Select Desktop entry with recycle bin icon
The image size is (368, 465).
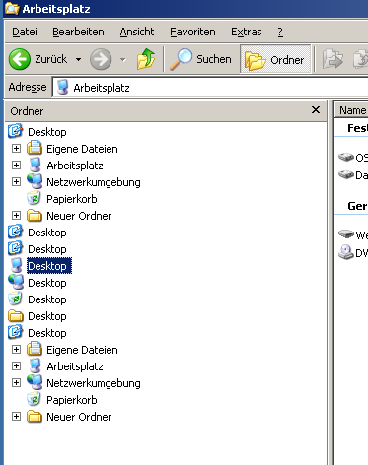click(x=47, y=299)
